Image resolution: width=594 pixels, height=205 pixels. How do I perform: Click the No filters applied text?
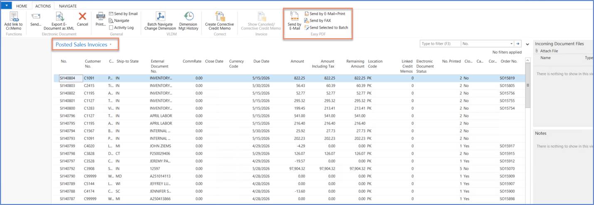pyautogui.click(x=507, y=52)
